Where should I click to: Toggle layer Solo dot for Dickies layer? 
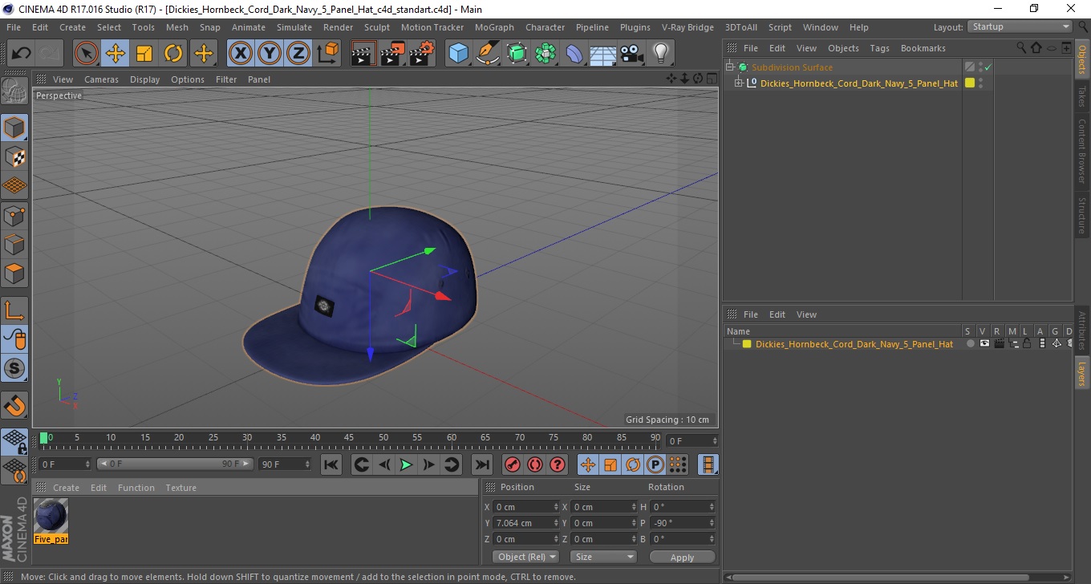971,344
